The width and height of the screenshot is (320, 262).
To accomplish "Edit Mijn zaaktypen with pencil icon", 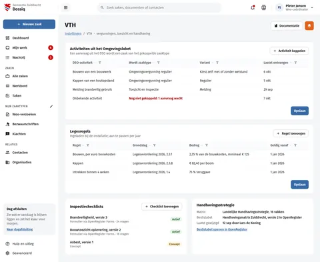I will pyautogui.click(x=51, y=107).
